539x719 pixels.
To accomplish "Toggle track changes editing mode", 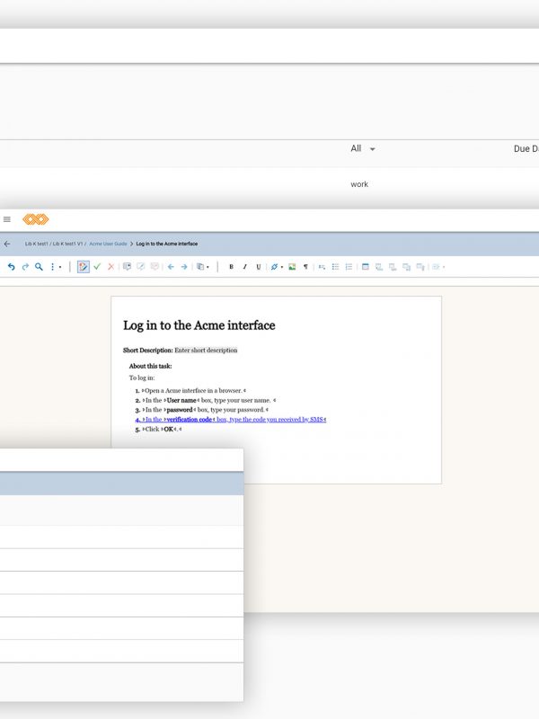I will [x=83, y=266].
